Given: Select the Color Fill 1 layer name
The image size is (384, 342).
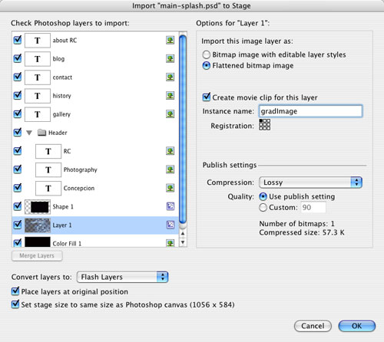Looking at the screenshot, I should (x=67, y=243).
